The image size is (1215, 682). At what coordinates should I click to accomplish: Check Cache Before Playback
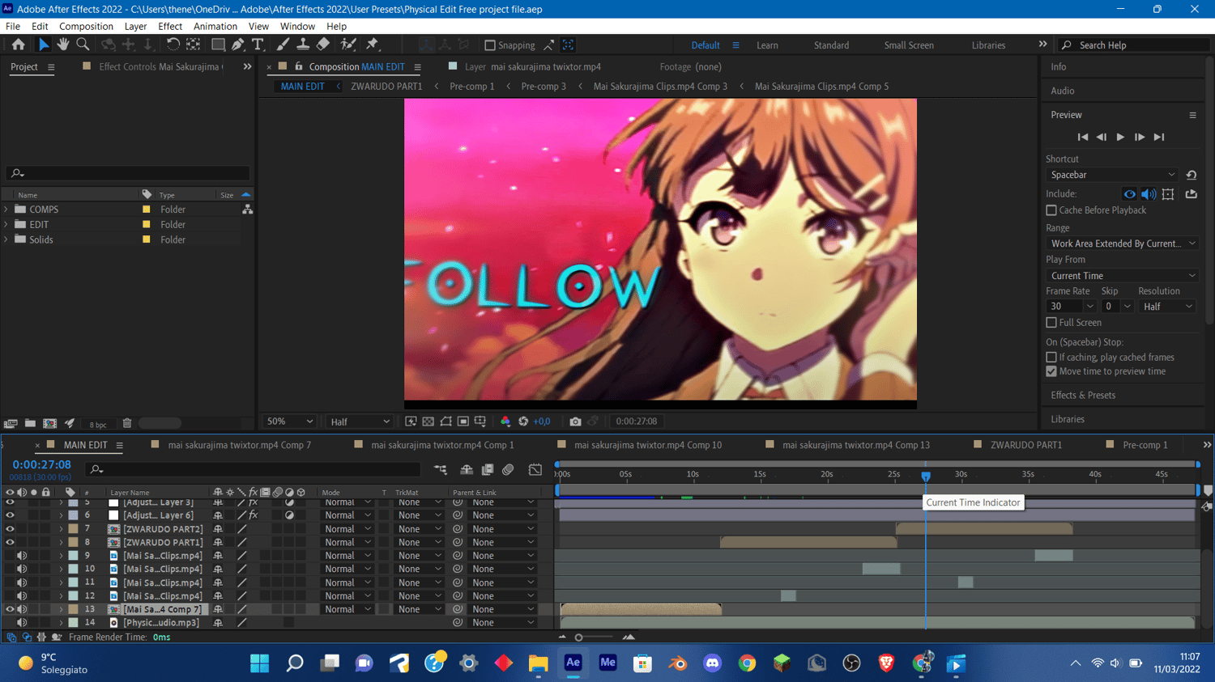(x=1051, y=210)
